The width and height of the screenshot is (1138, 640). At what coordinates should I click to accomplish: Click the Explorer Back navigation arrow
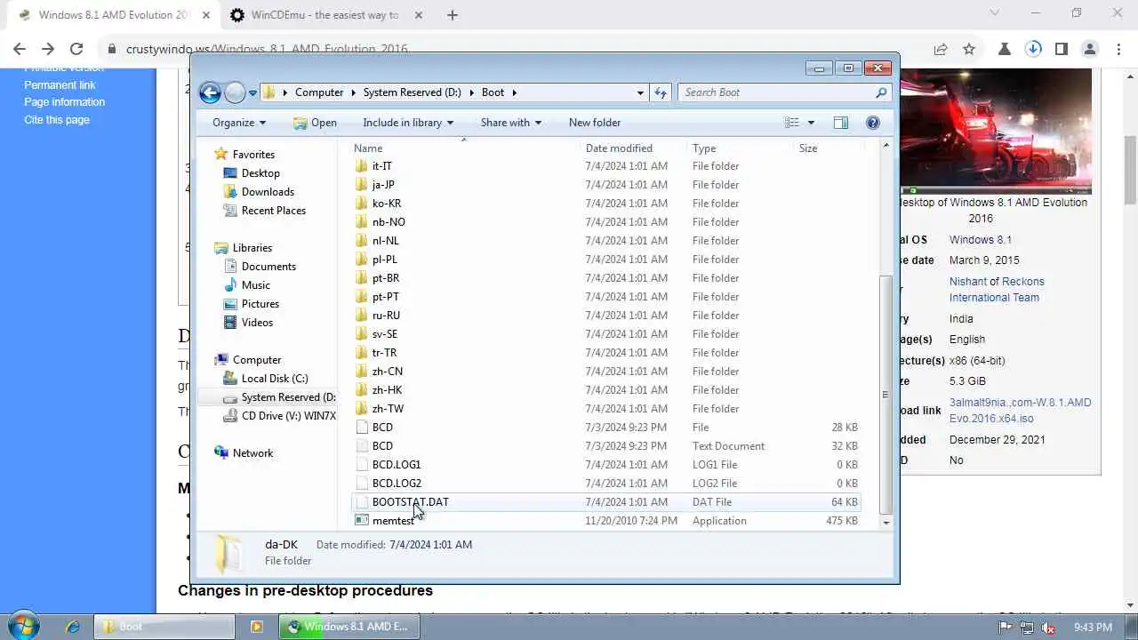pyautogui.click(x=210, y=92)
